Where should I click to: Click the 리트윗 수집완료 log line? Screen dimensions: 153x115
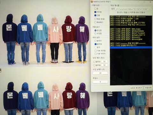point(124,19)
